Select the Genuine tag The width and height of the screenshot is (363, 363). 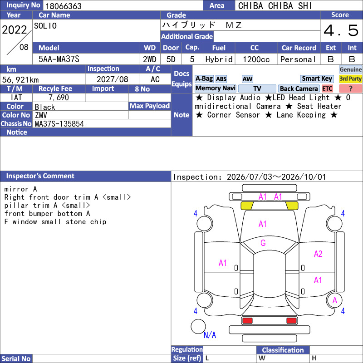[350, 69]
